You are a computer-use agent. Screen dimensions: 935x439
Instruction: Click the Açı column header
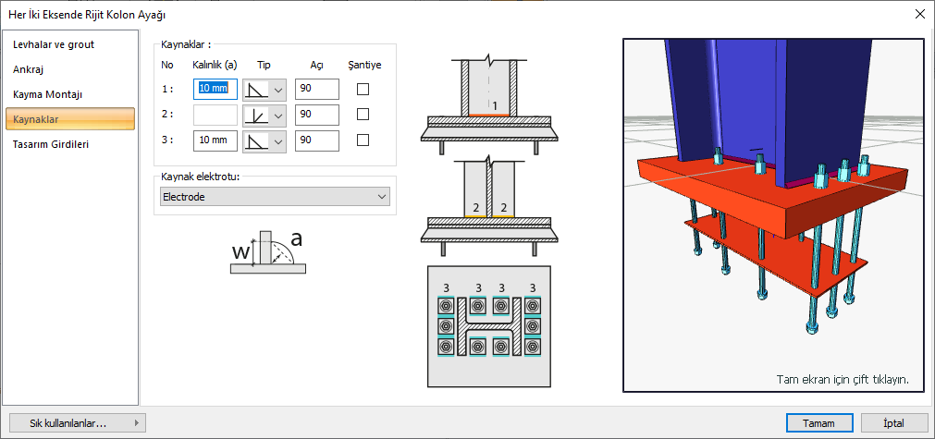tap(316, 65)
